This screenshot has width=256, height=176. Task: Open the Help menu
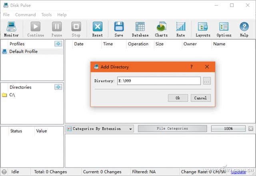[62, 15]
